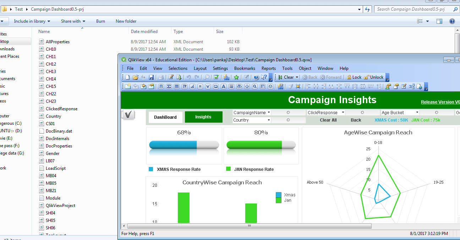
Task: Switch to the DashBoard tab
Action: coord(165,117)
